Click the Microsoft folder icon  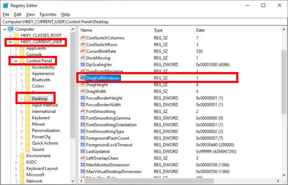pos(22,175)
